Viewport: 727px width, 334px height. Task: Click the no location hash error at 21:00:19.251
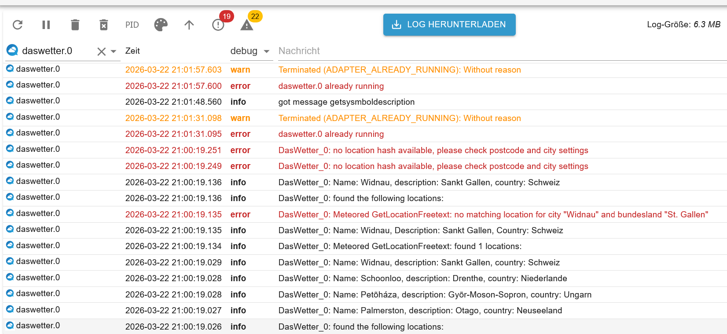click(x=433, y=150)
